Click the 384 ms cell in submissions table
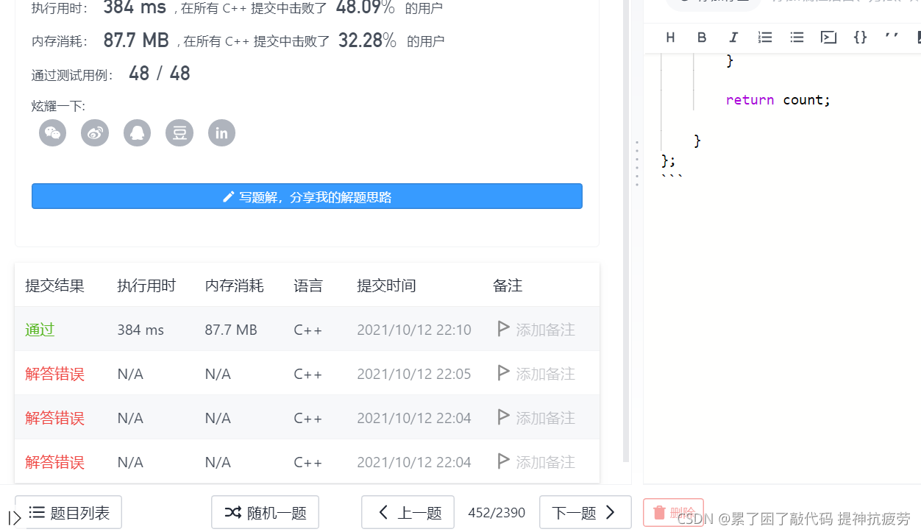This screenshot has width=921, height=532. click(141, 330)
